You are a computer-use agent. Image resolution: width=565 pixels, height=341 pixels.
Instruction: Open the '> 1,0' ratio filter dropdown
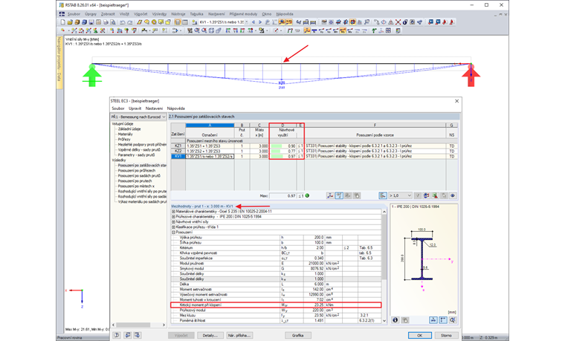(400, 195)
